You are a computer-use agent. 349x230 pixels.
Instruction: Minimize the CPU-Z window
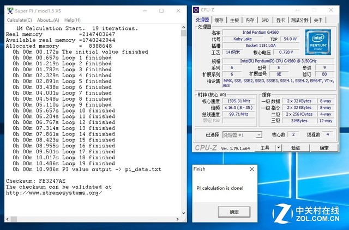[298, 10]
